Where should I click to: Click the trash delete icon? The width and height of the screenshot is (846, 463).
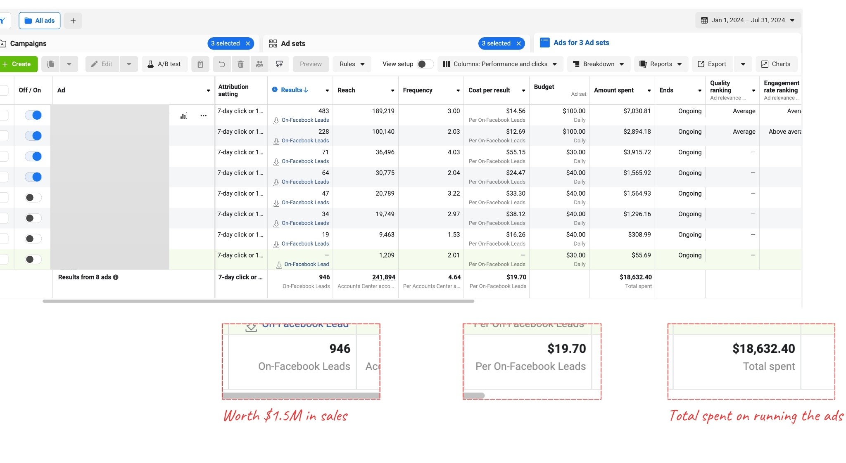[240, 64]
